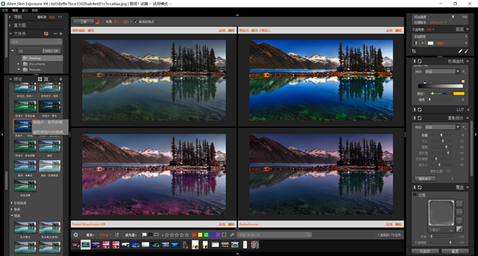The image size is (478, 256).
Task: Collapse the 预设 panel
Action: 10,79
